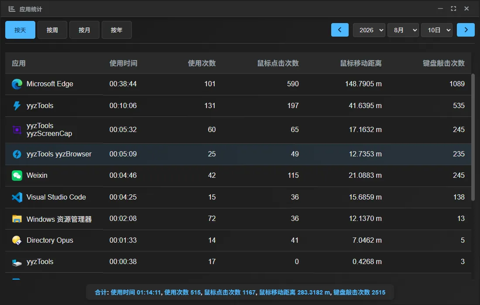The width and height of the screenshot is (480, 305).
Task: Click Edge keystroke count 1089
Action: coord(457,84)
